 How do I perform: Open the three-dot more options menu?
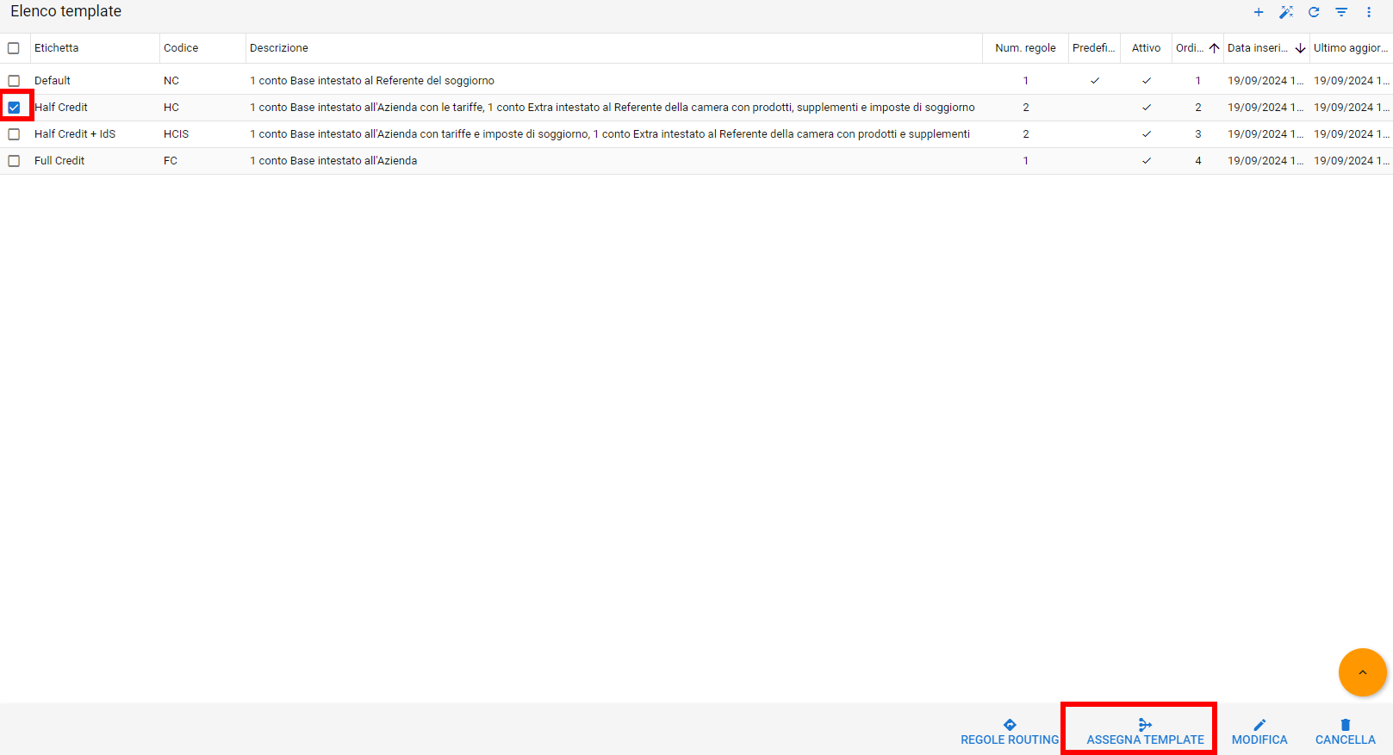1369,12
